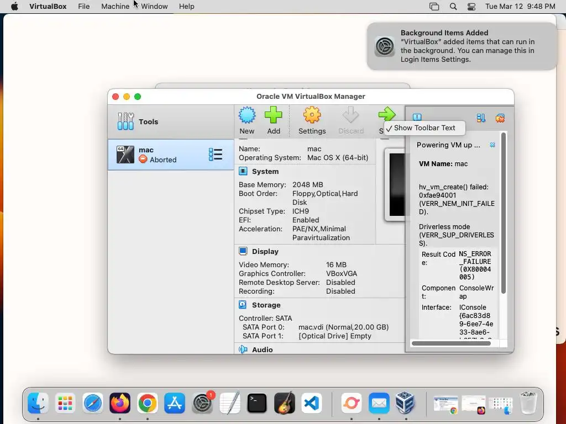
Task: Click the green Add machine icon
Action: 273,115
